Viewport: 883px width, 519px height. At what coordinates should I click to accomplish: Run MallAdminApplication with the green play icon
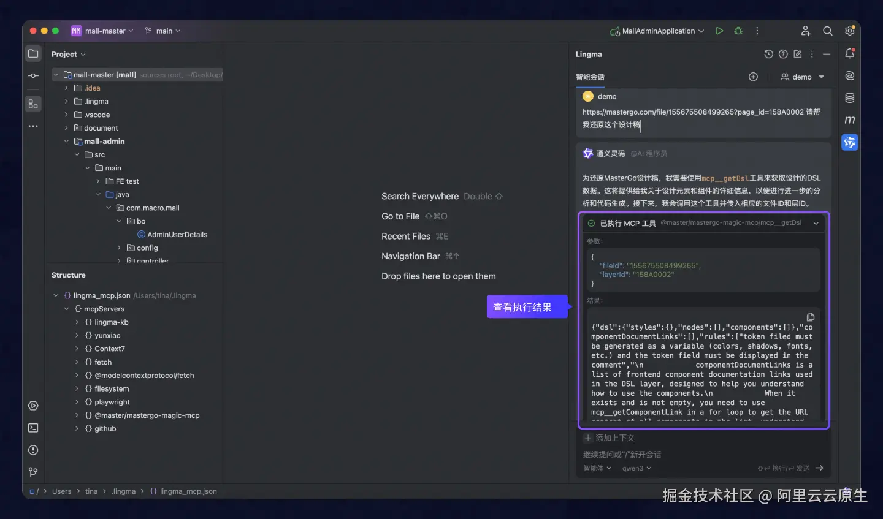pos(719,31)
